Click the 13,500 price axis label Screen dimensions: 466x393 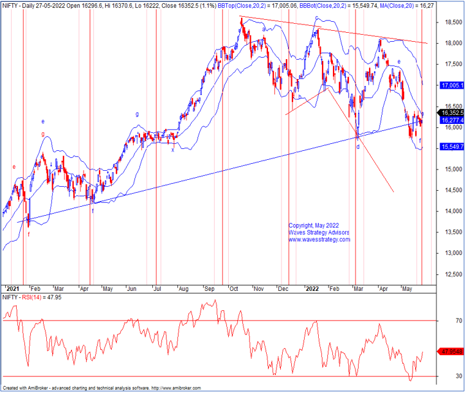[454, 232]
